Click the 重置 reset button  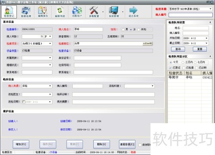click(200, 49)
